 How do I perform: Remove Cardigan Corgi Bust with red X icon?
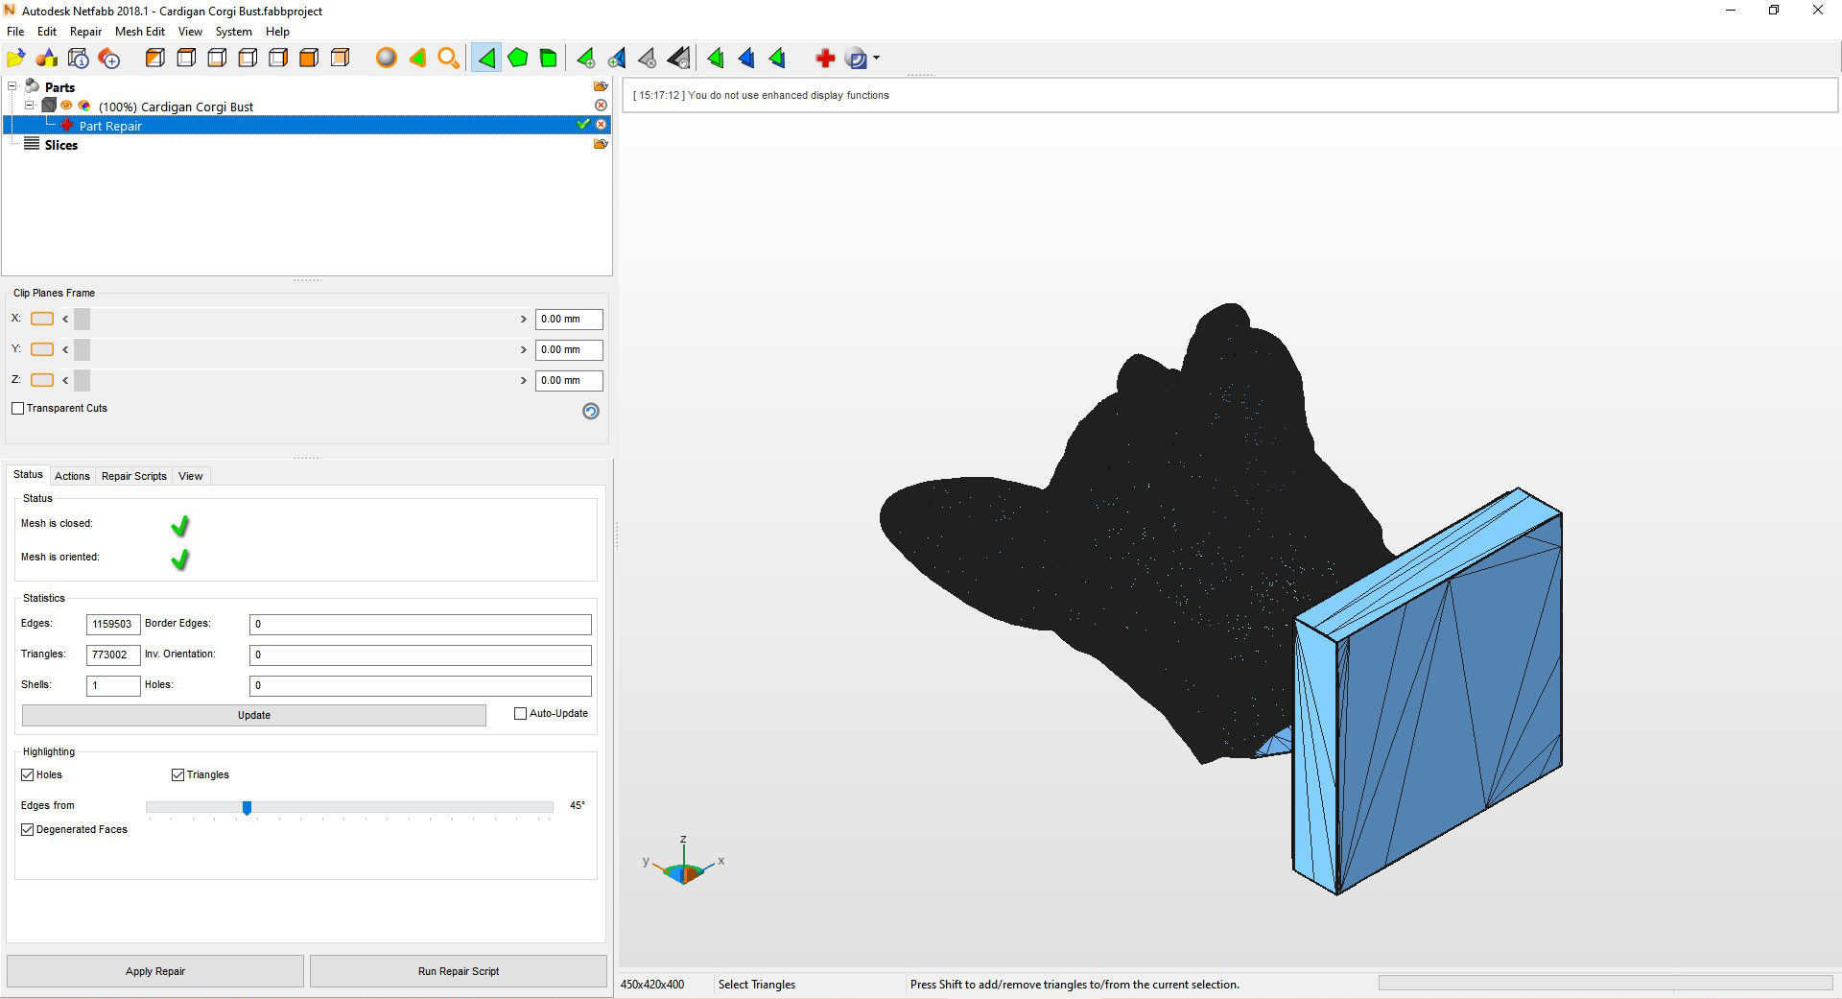coord(601,105)
